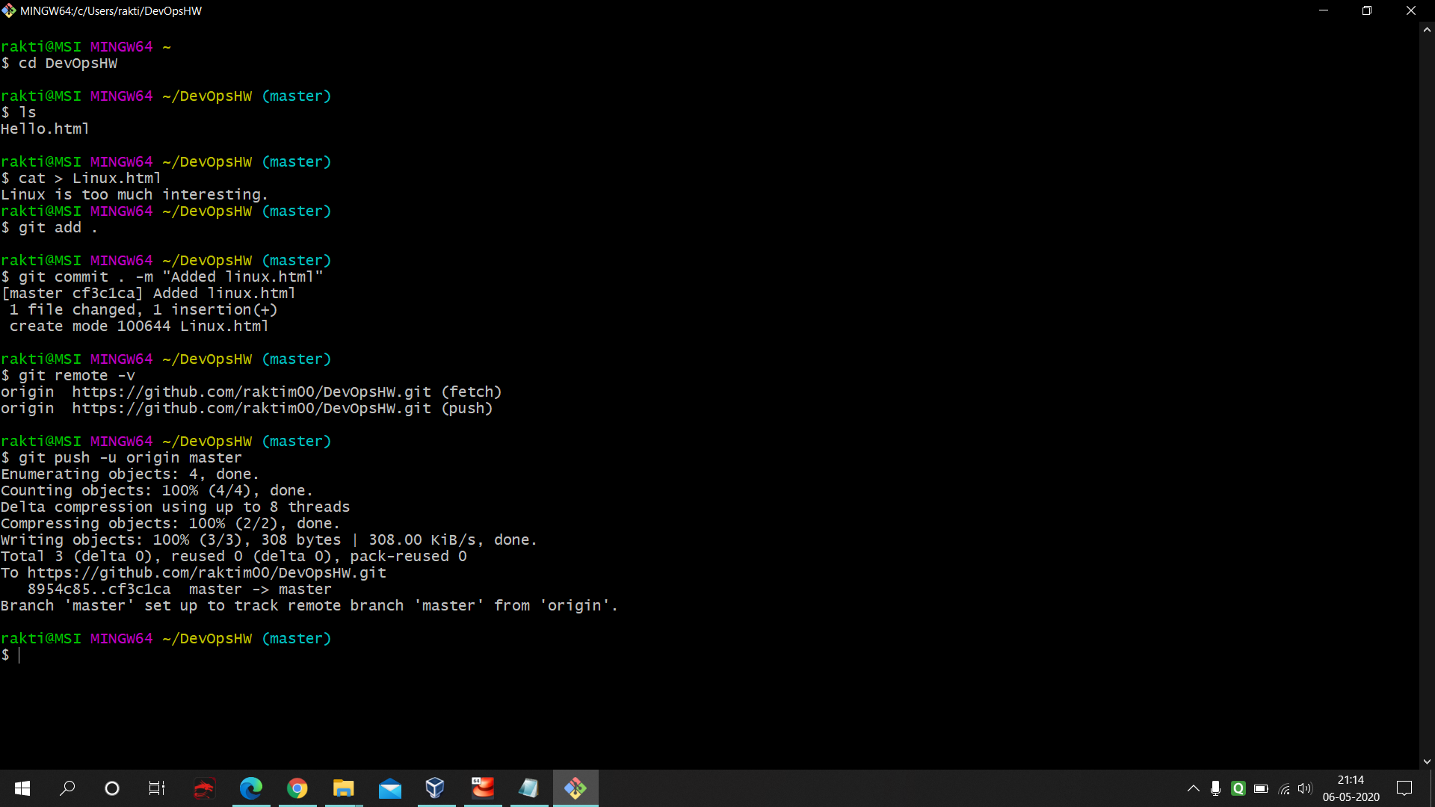
Task: Open VirtualBox from the taskbar
Action: click(x=436, y=788)
